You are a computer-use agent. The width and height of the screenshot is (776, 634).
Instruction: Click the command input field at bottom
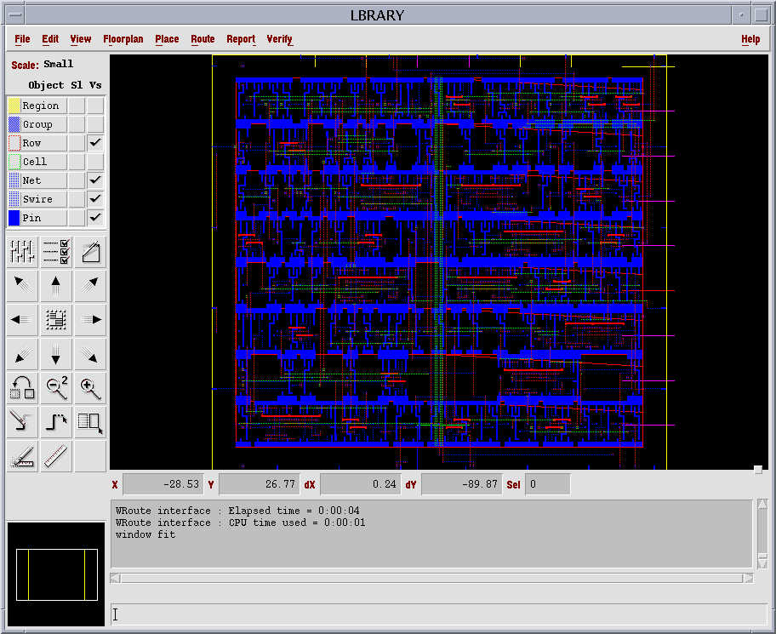(x=438, y=614)
